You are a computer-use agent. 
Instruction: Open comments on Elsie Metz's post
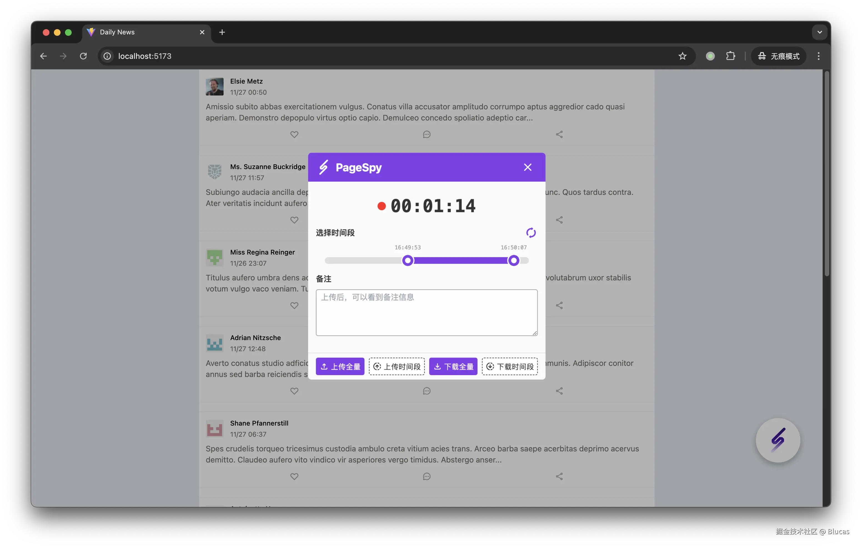(426, 135)
